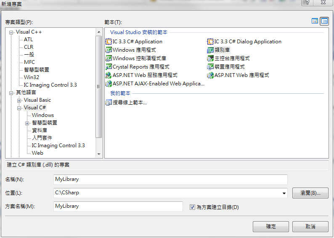This screenshot has height=238, width=334.
Task: Select the IC 3.3 C# Dialog Application icon
Action: [210, 42]
